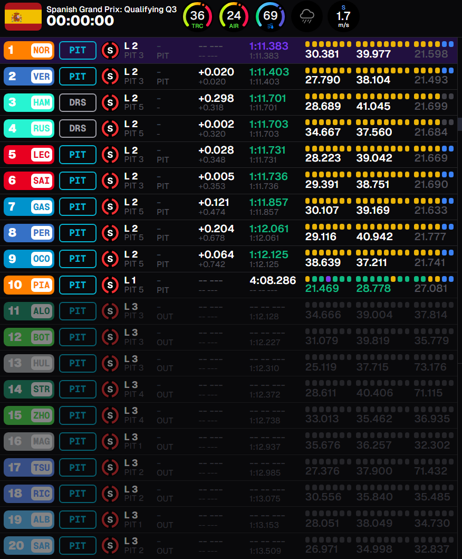Click PIA's green sector time 21.469
The width and height of the screenshot is (462, 559).
(x=322, y=288)
